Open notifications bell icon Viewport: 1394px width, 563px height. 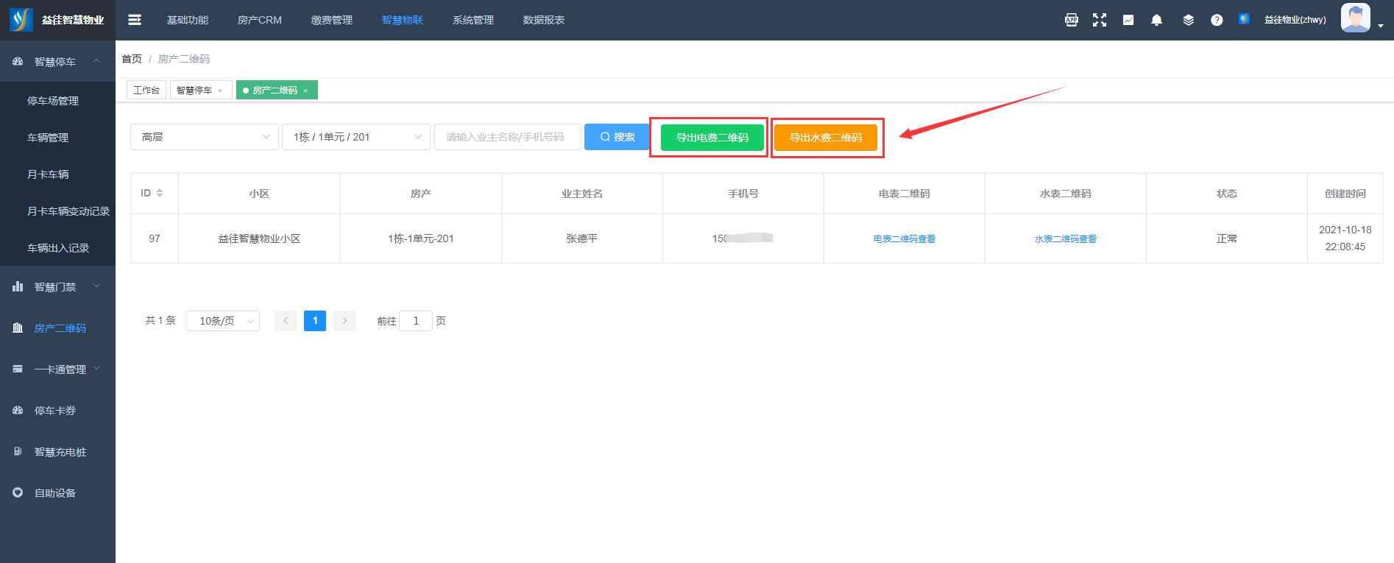(x=1157, y=20)
